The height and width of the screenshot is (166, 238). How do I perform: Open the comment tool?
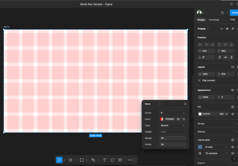(112, 160)
